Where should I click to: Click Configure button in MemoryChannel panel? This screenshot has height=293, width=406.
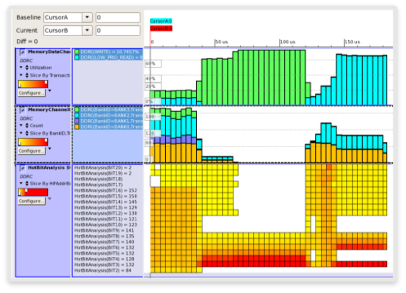click(32, 151)
